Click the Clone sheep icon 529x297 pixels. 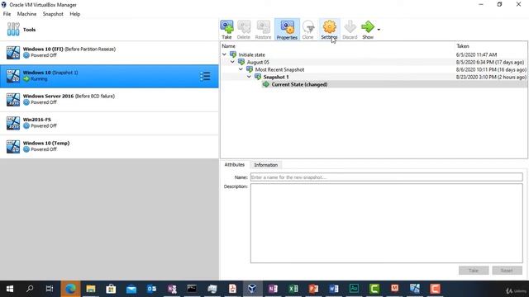[307, 30]
